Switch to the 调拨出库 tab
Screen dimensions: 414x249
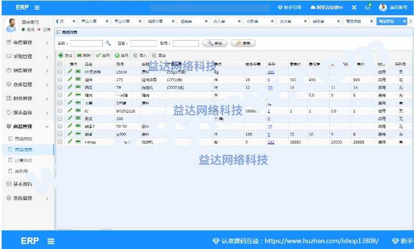(155, 21)
